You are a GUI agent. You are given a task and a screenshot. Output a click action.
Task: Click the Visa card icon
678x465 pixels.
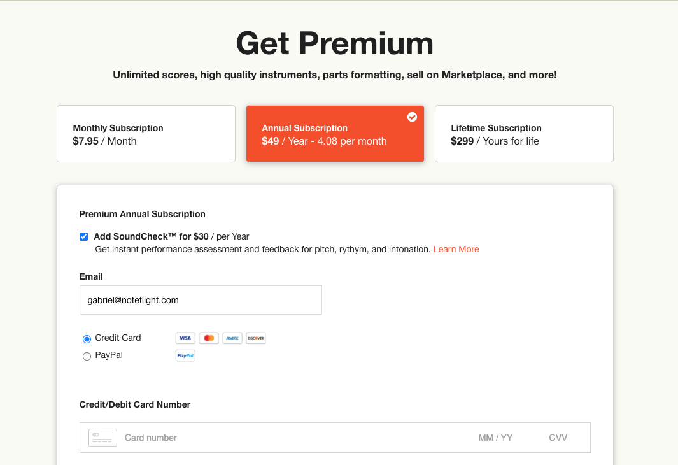[x=185, y=338]
